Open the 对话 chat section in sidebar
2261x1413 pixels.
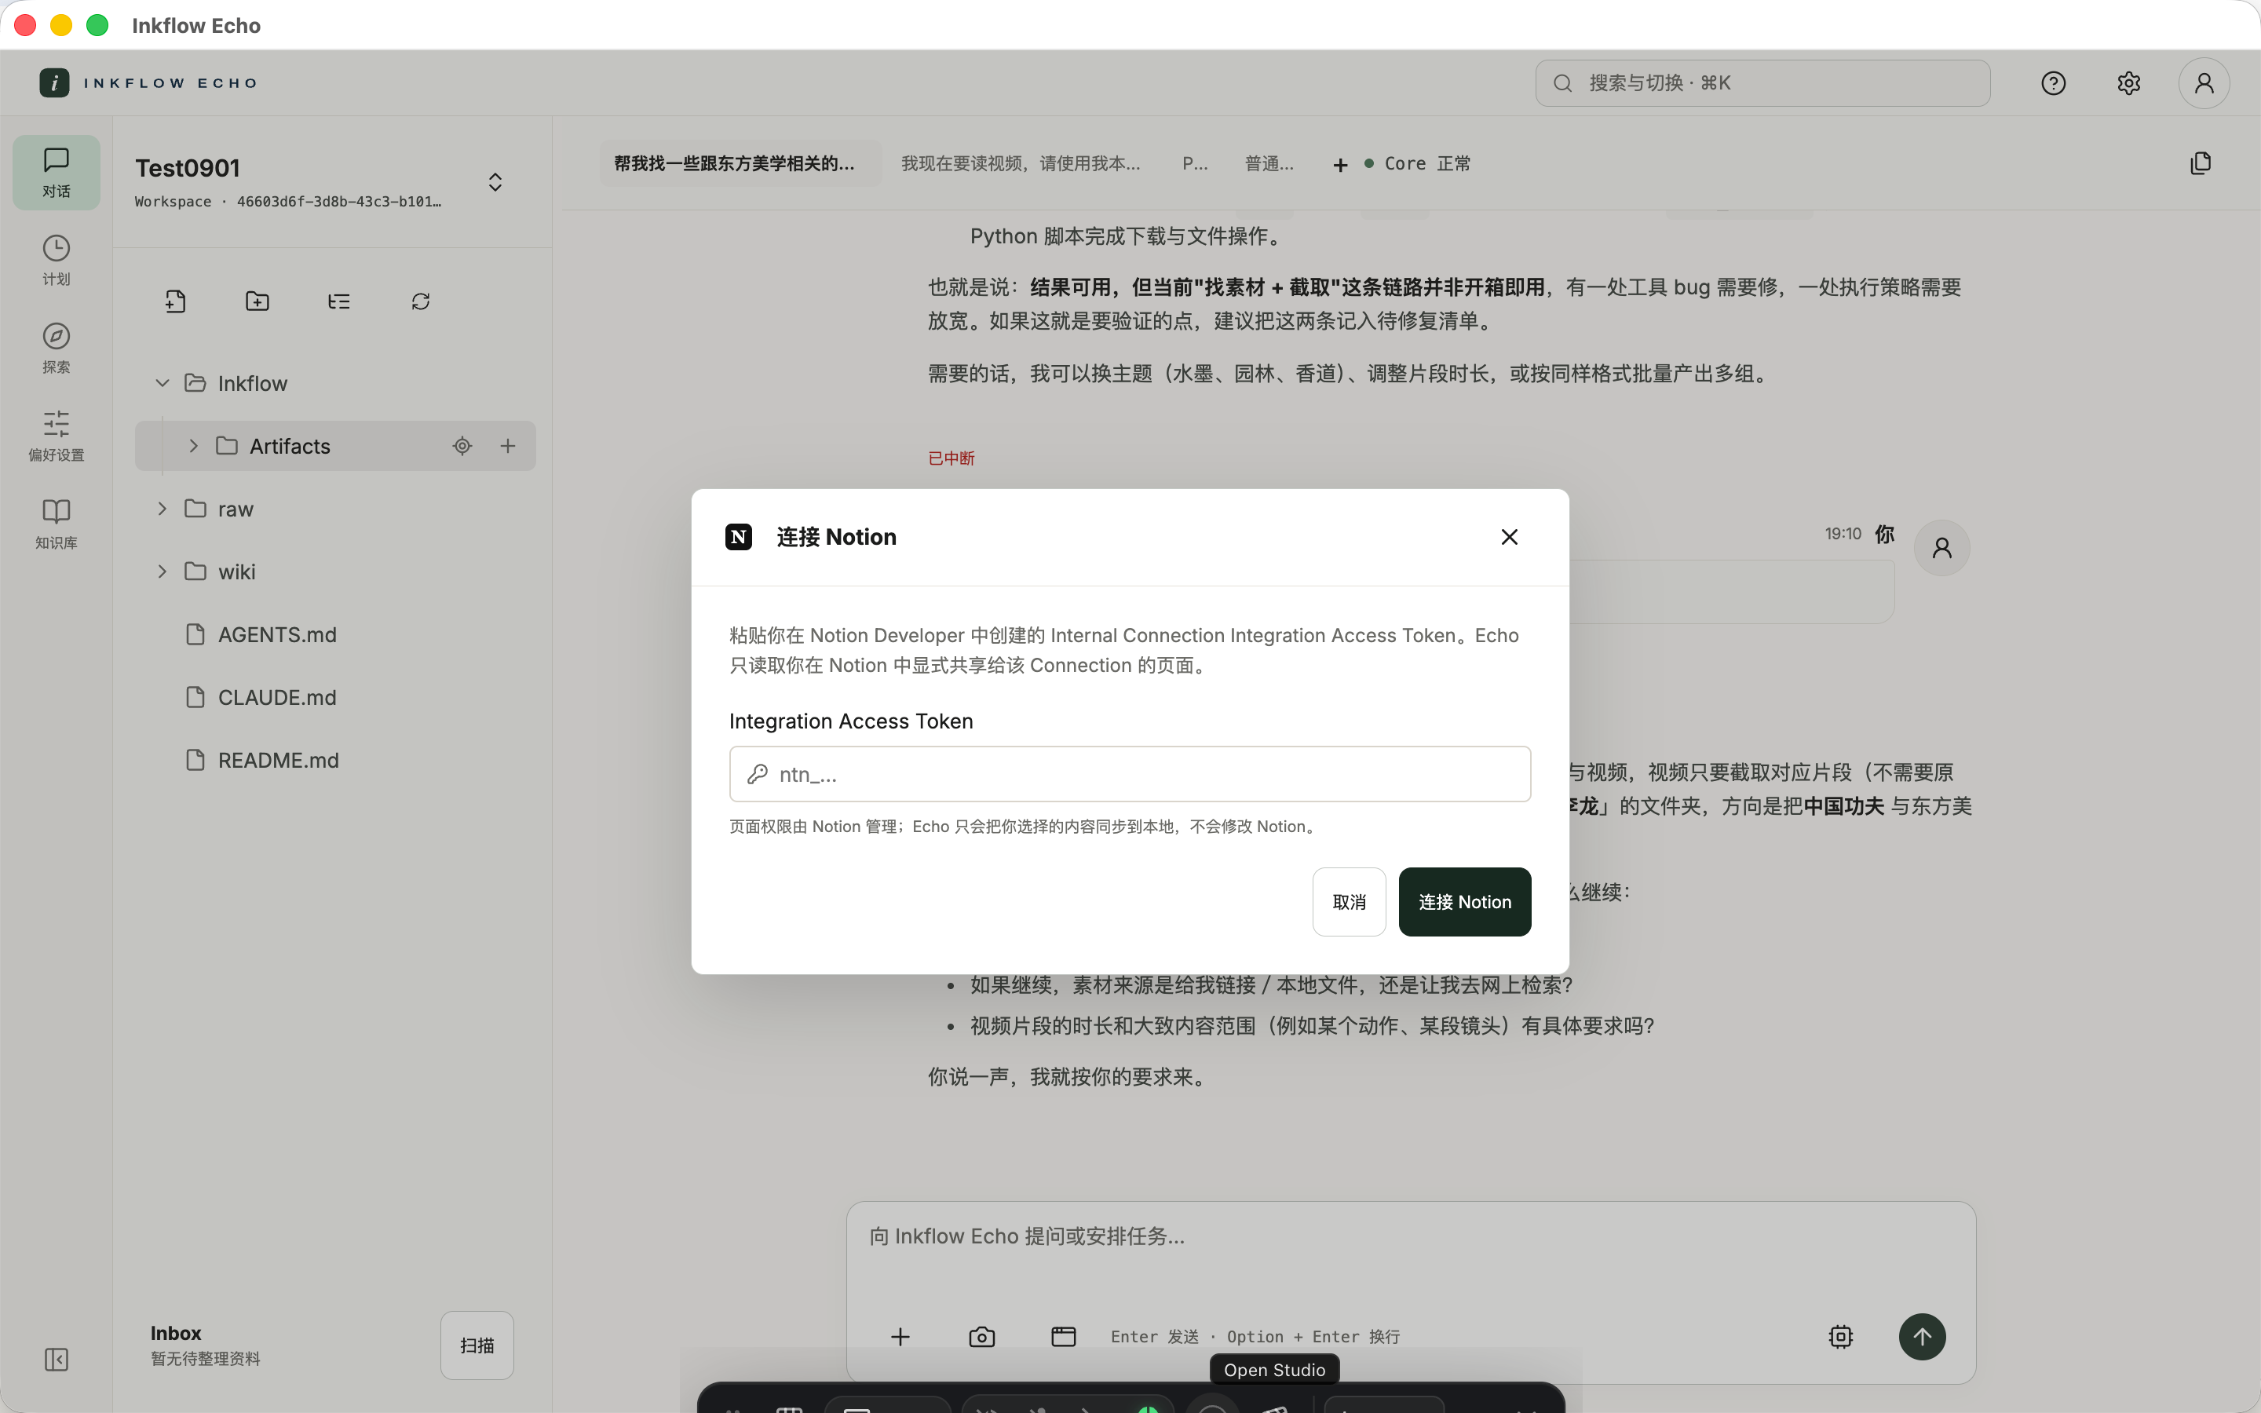pyautogui.click(x=56, y=173)
